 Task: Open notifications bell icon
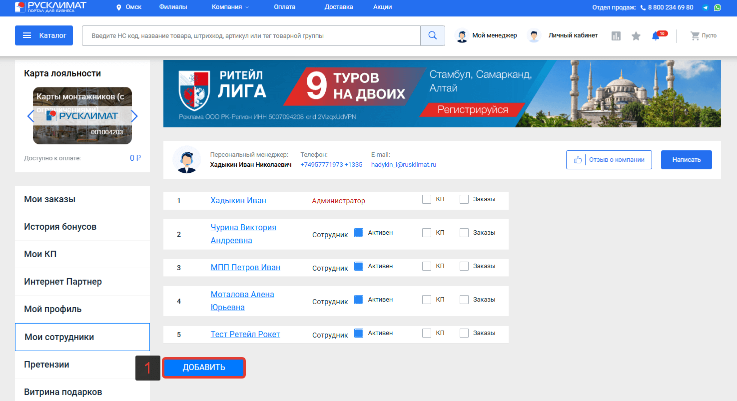[656, 36]
